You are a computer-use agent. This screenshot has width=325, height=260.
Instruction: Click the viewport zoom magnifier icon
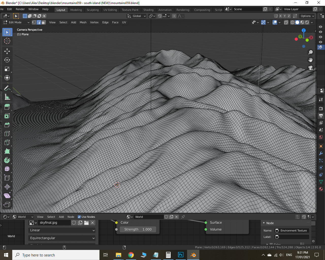[x=310, y=52]
